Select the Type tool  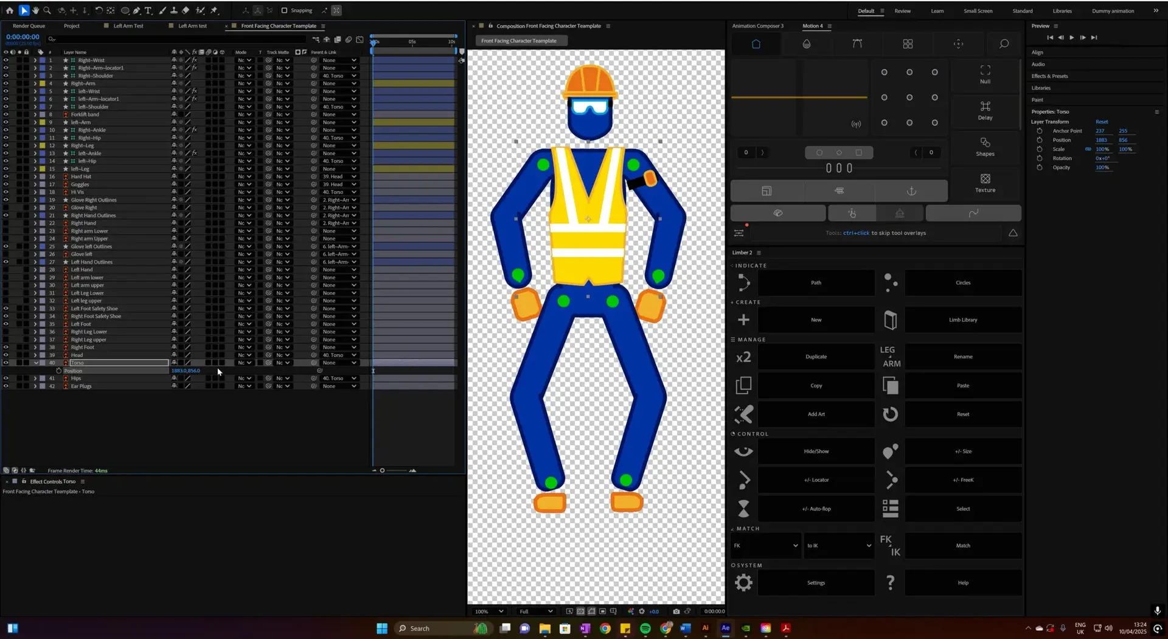[148, 10]
